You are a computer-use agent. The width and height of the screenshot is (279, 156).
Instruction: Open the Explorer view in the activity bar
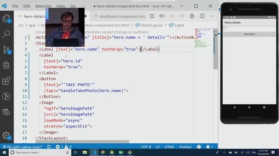click(x=7, y=19)
